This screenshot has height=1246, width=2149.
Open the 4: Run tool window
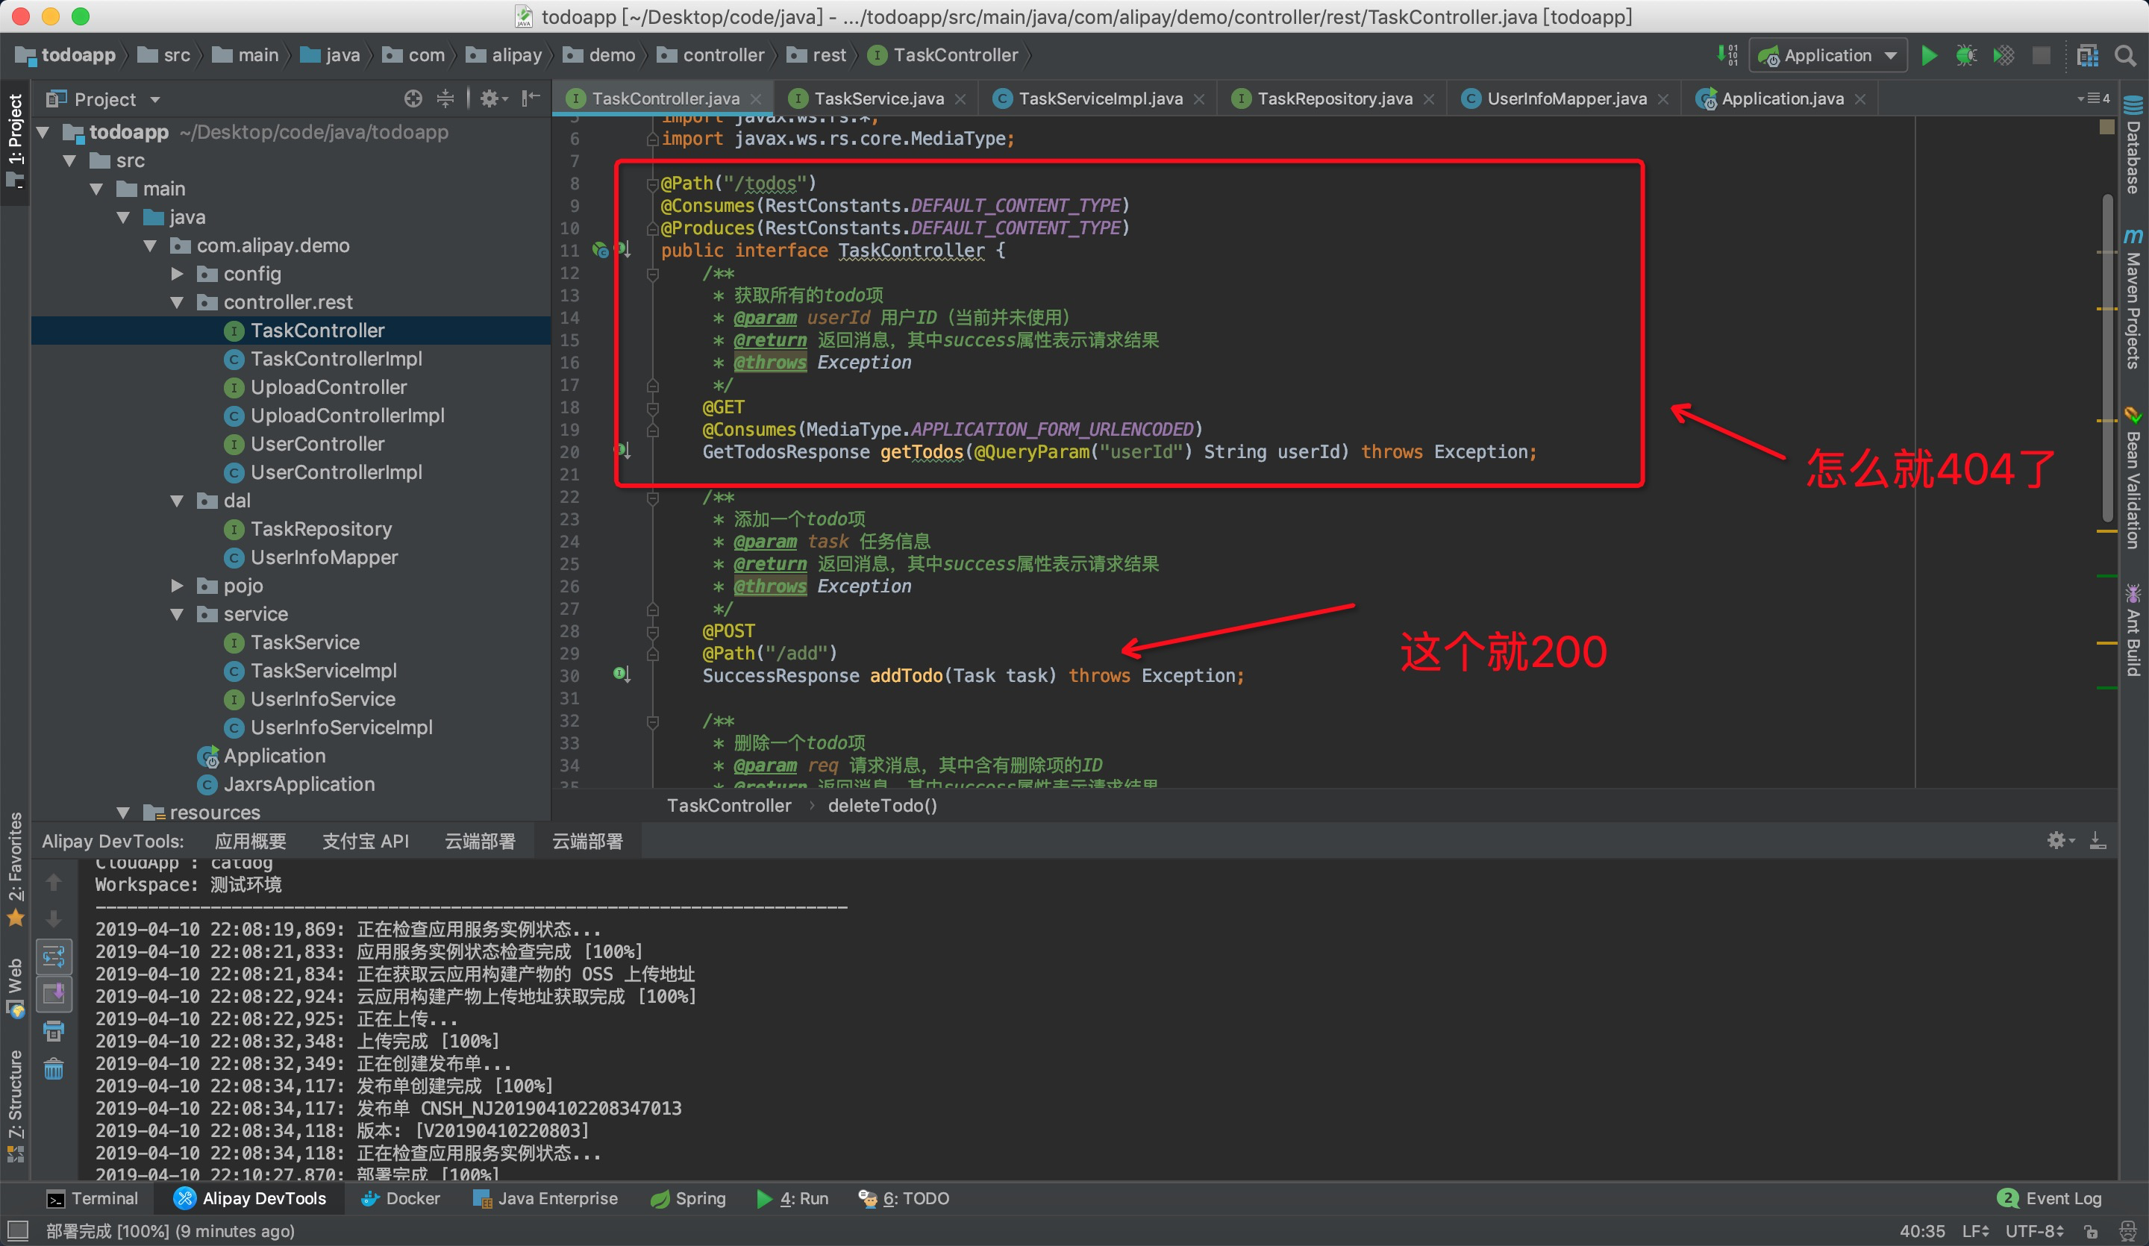coord(792,1198)
